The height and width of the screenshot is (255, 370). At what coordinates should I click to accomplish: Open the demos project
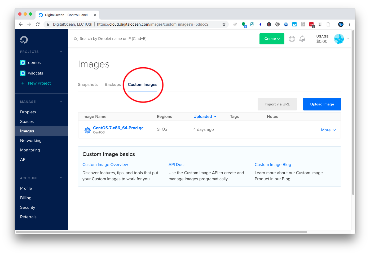tap(34, 63)
